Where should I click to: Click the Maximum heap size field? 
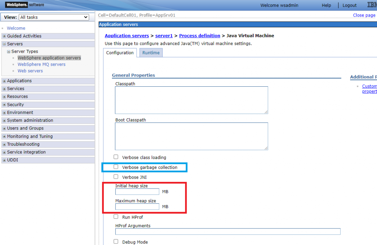[x=137, y=207]
